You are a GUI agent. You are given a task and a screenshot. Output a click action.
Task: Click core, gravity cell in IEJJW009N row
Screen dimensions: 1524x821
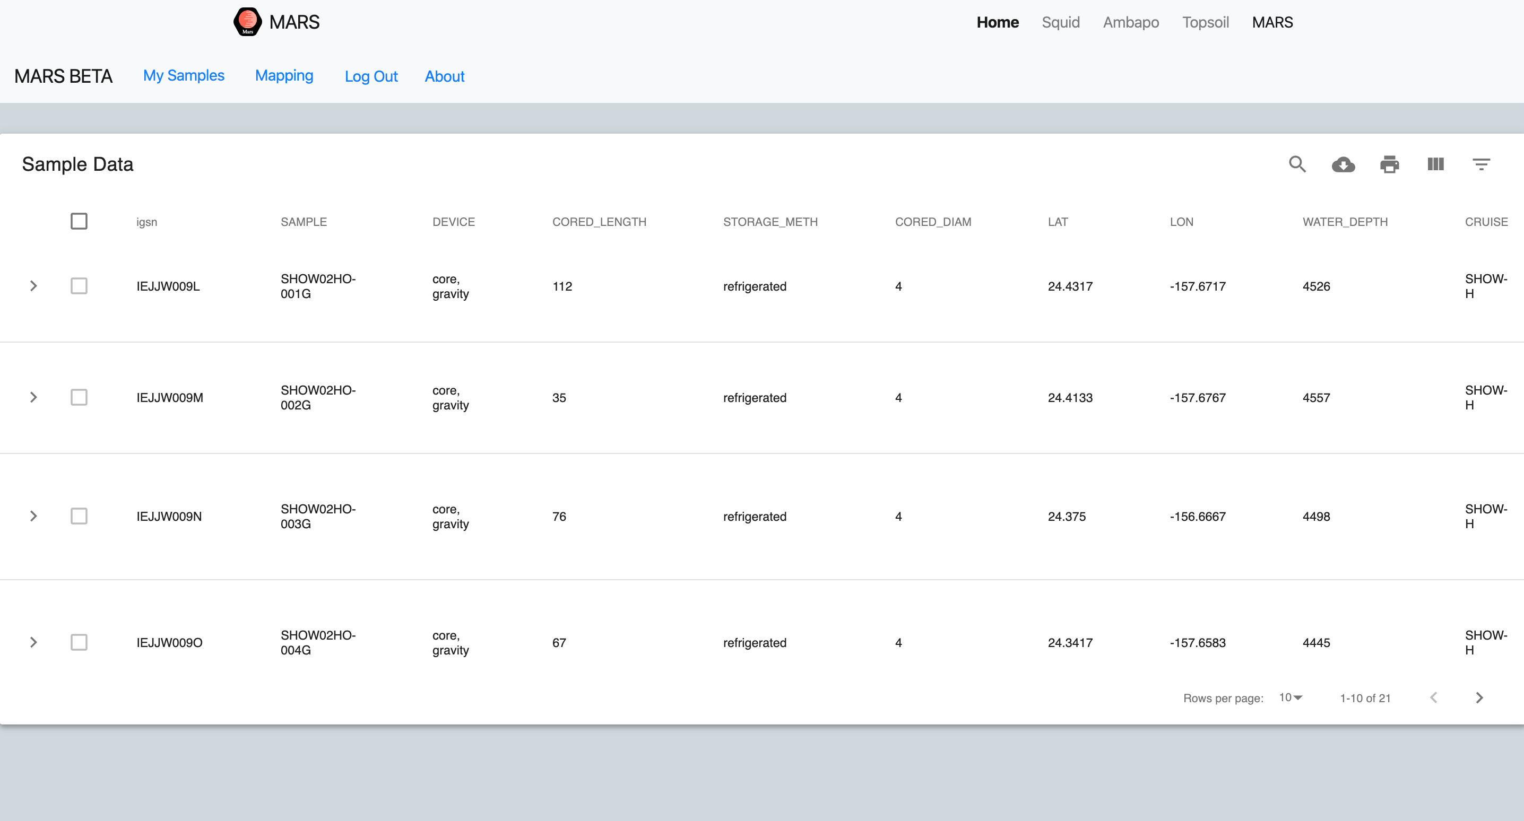pos(450,517)
